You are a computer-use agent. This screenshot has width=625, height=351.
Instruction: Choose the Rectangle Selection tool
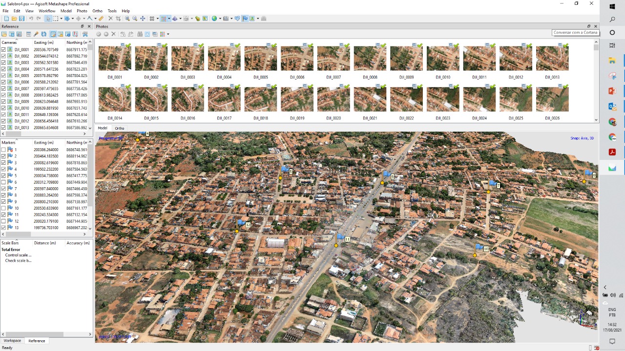pyautogui.click(x=55, y=19)
